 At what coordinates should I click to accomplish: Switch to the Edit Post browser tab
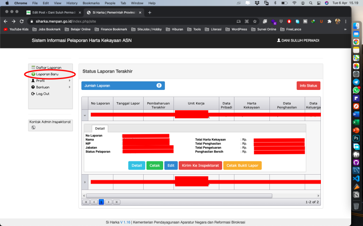coord(51,12)
